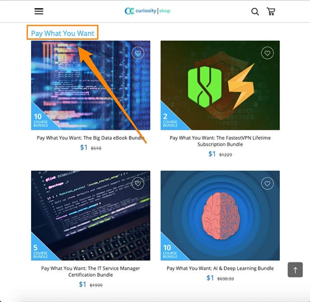
Task: Open the Big Data eBook Bundle title link
Action: click(x=91, y=138)
